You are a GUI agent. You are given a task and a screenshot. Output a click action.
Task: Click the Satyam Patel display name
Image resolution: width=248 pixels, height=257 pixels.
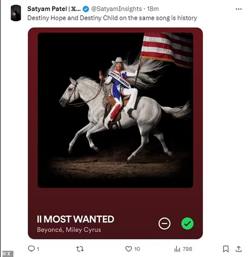coord(54,9)
